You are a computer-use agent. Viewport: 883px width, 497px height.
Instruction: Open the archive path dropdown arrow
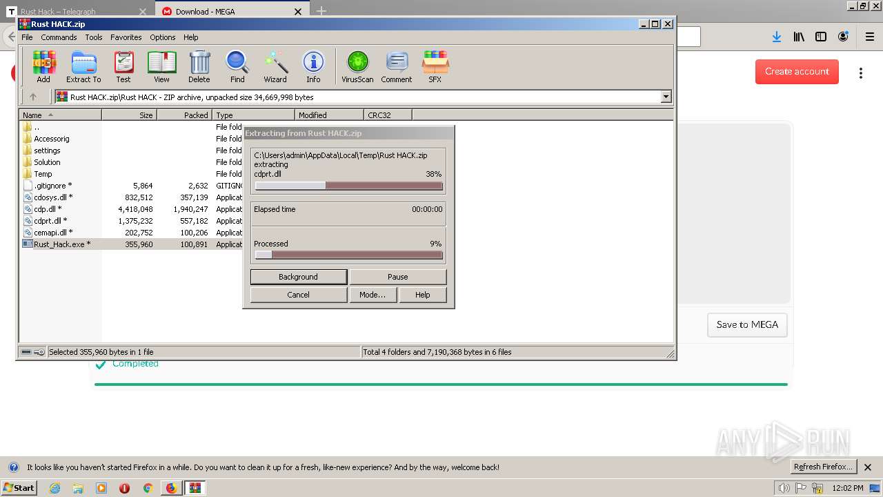coord(666,97)
